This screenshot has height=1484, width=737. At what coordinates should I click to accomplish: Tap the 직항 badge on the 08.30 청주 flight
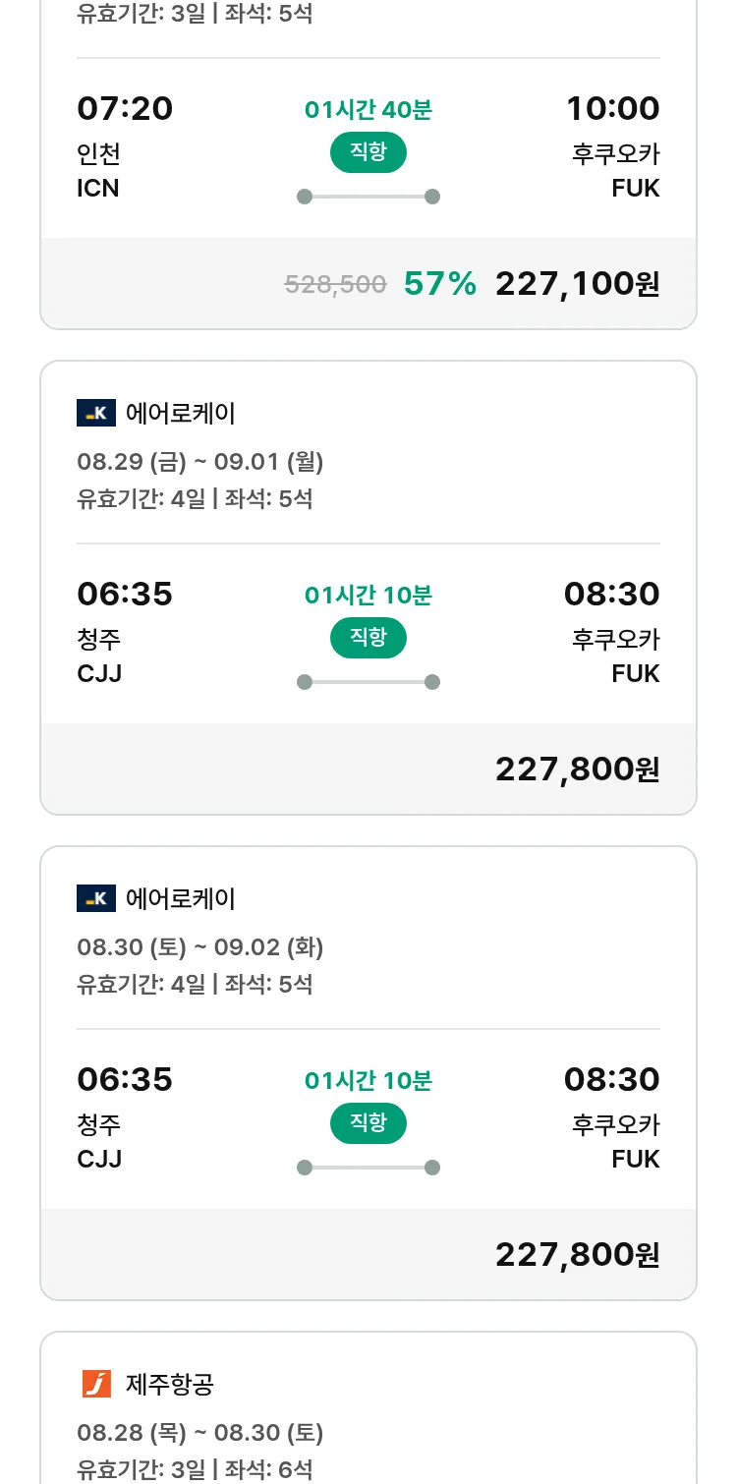pyautogui.click(x=368, y=1123)
